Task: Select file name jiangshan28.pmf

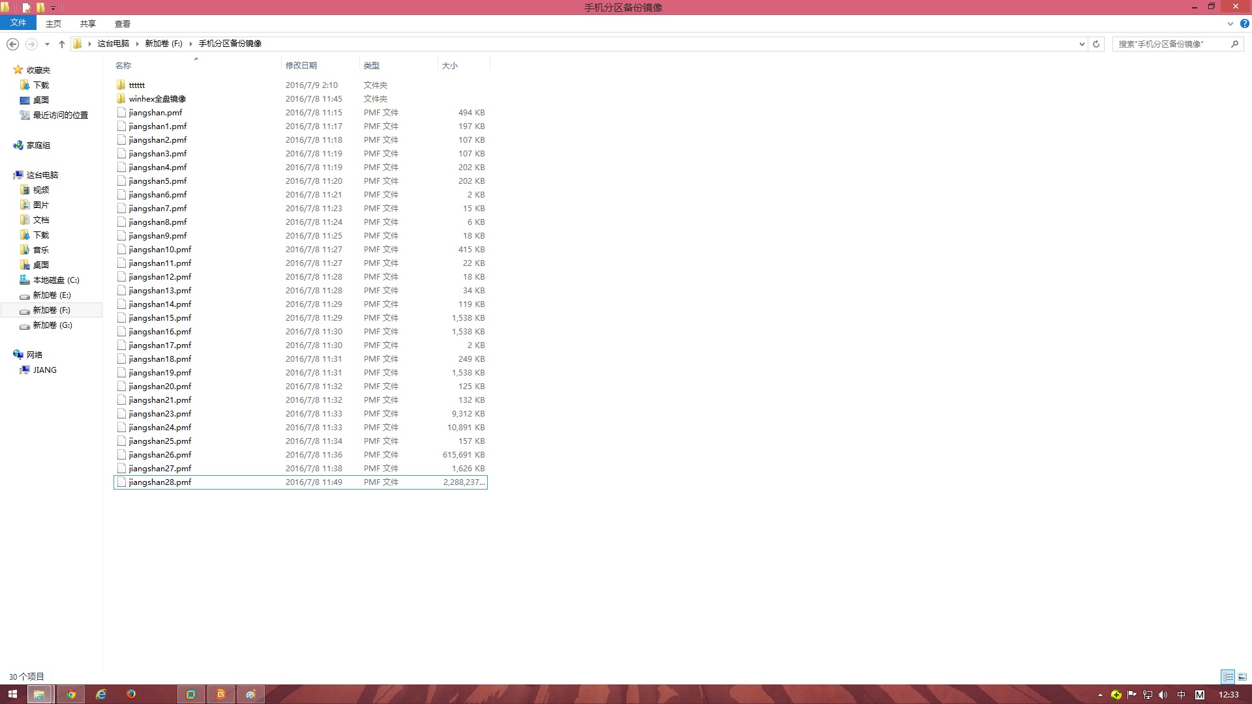Action: point(160,482)
